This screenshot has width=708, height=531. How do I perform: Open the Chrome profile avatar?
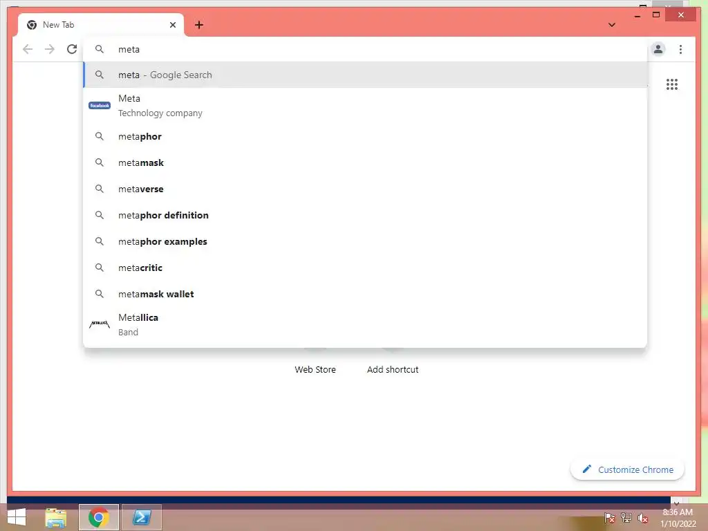coord(658,49)
